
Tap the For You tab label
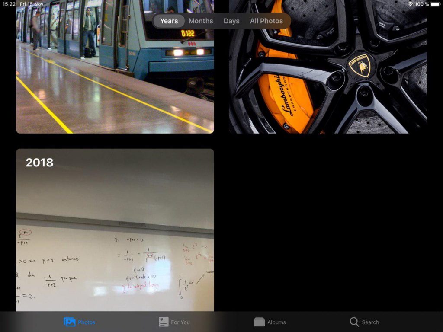click(x=180, y=322)
